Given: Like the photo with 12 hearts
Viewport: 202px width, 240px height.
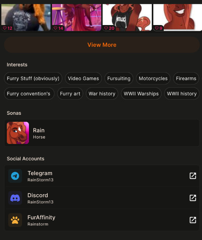Looking at the screenshot, I should [x=5, y=28].
